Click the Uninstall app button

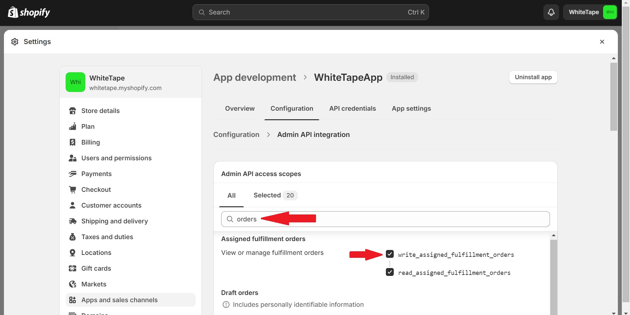coord(533,77)
